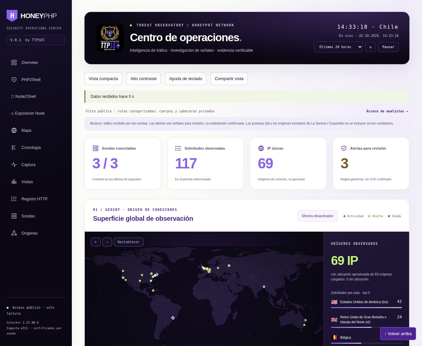This screenshot has height=346, width=422.
Task: Click the HoneyPHP shield logo icon
Action: pos(12,15)
